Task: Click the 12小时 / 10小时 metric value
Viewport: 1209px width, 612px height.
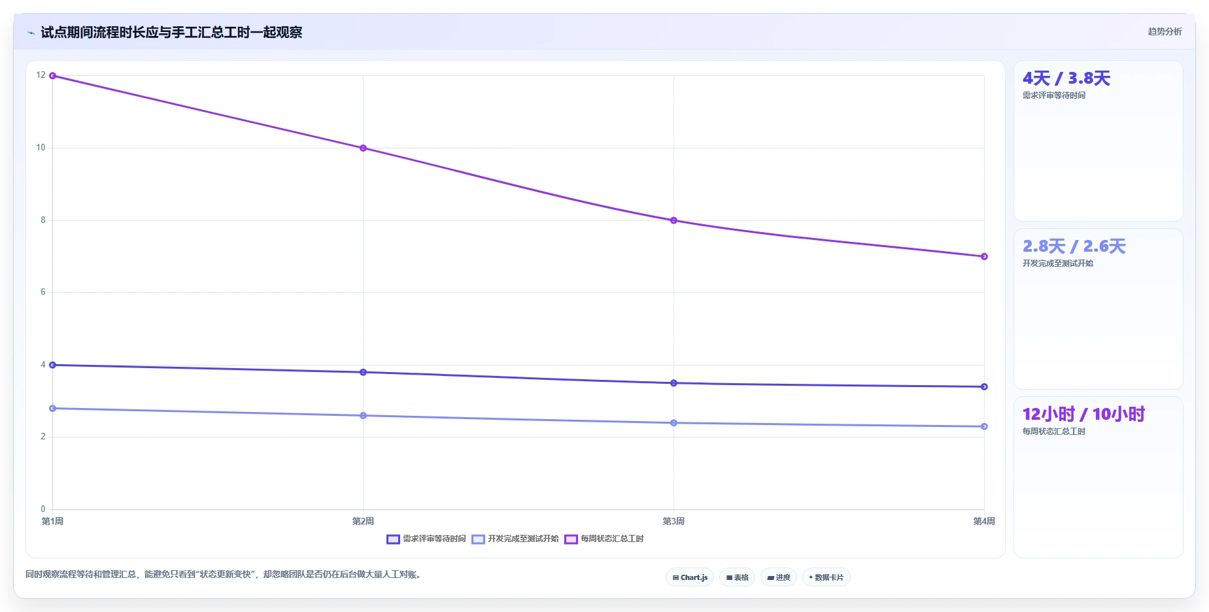Action: click(x=1083, y=415)
